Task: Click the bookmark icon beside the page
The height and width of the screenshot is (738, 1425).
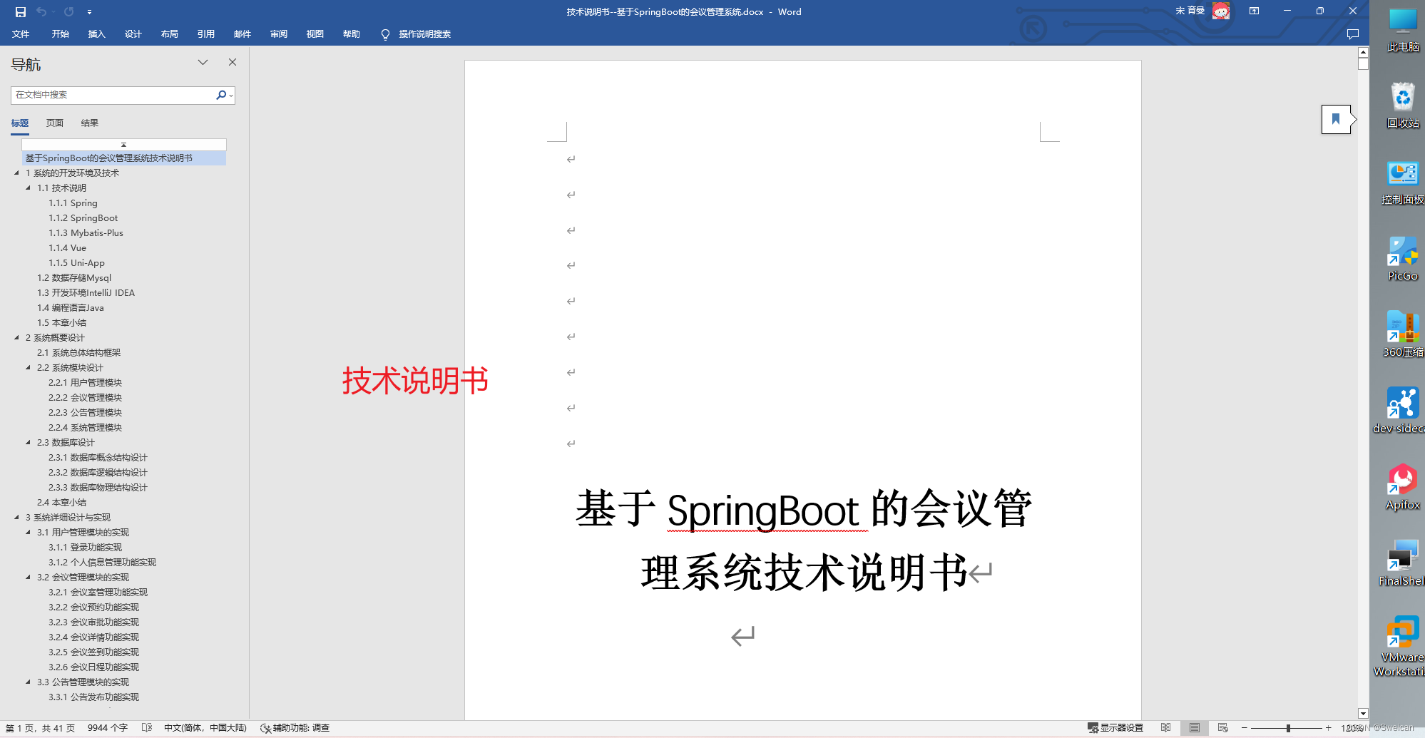Action: [1336, 119]
